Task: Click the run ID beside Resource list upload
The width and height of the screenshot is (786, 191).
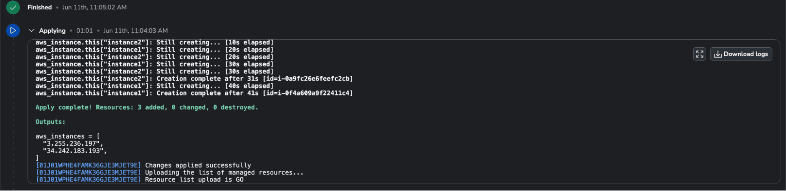Action: click(88, 180)
